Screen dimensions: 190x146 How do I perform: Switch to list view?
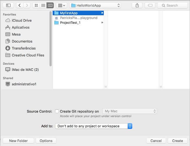pos(43,5)
